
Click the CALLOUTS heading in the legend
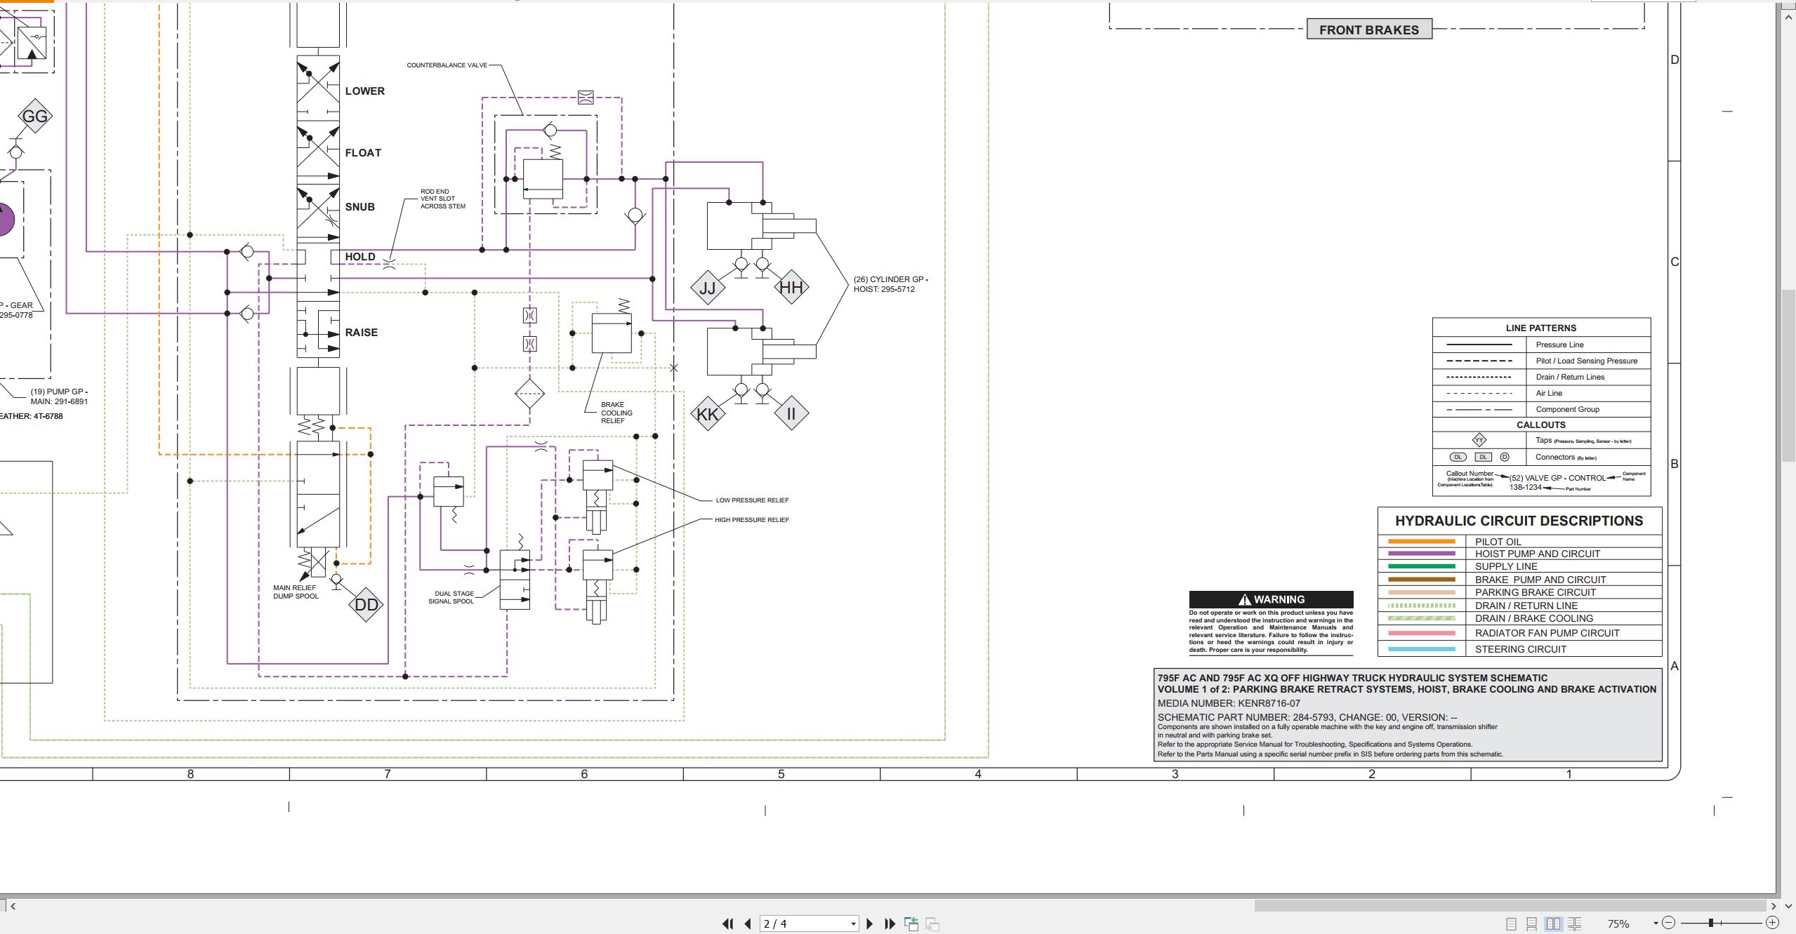click(x=1541, y=425)
